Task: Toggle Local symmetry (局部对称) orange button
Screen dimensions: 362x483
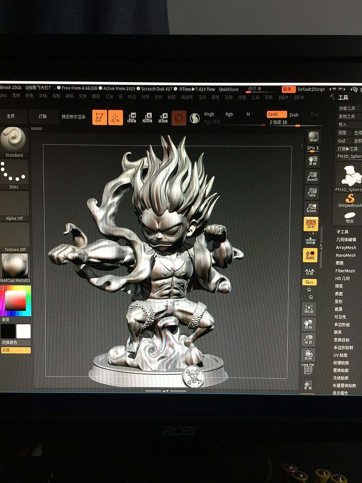Action: (x=310, y=255)
